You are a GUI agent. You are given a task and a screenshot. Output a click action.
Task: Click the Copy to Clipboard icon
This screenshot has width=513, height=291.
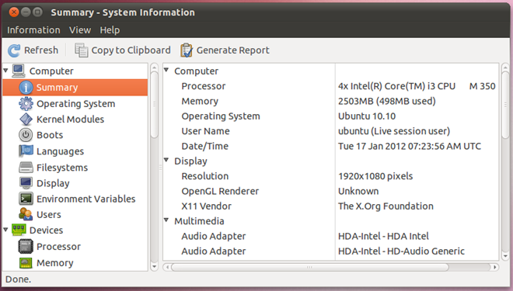click(x=82, y=50)
